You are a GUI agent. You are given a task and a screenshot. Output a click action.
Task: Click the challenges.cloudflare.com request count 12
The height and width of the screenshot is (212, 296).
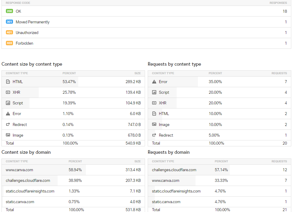point(285,170)
